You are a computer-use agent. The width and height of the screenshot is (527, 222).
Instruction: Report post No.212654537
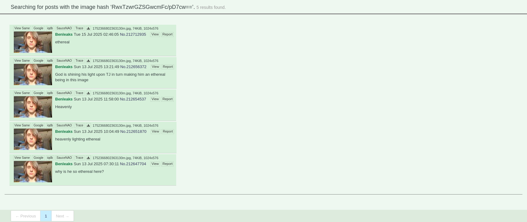click(x=167, y=99)
